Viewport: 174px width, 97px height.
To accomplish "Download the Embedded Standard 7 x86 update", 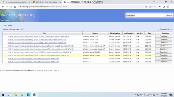I will pos(164,49).
